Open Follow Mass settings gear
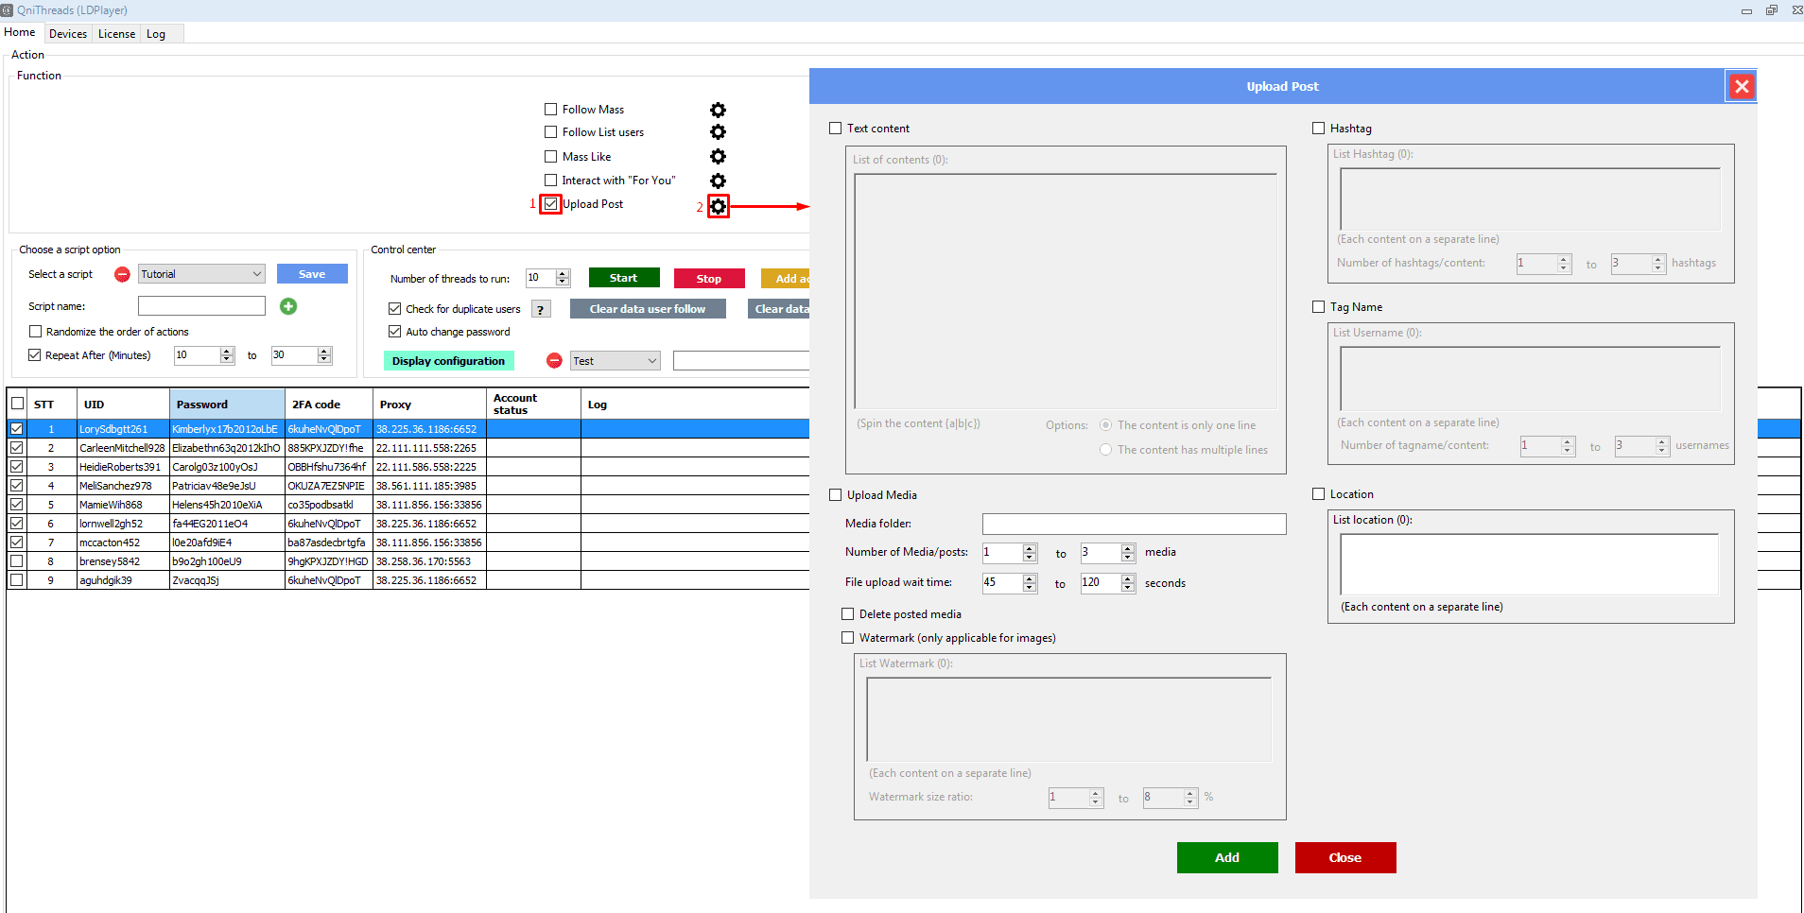 click(718, 110)
